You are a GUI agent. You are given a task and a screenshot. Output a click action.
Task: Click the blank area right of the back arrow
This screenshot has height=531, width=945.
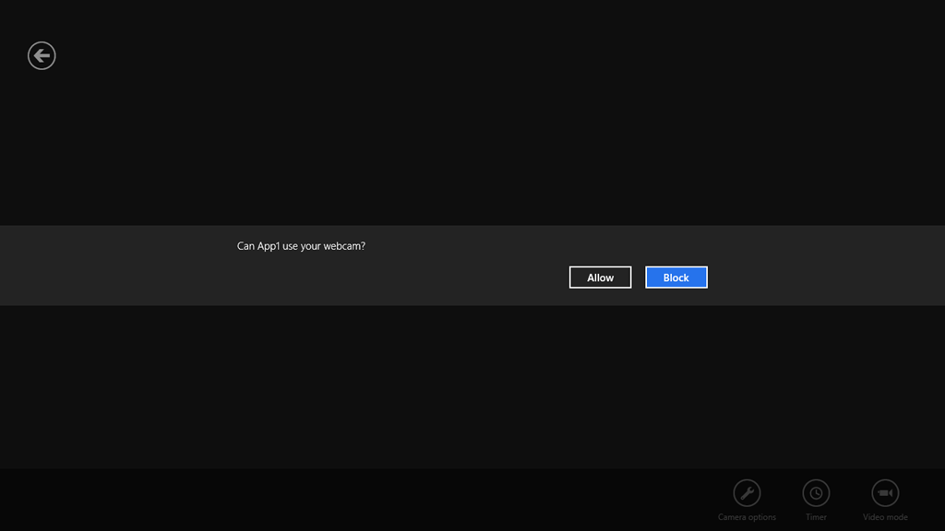[x=277, y=56]
